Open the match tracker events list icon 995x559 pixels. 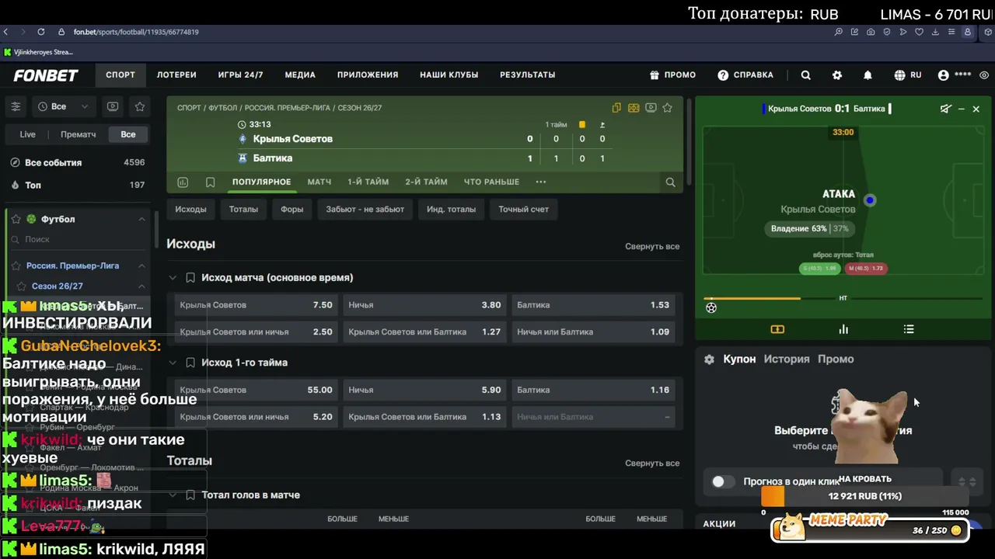[909, 329]
